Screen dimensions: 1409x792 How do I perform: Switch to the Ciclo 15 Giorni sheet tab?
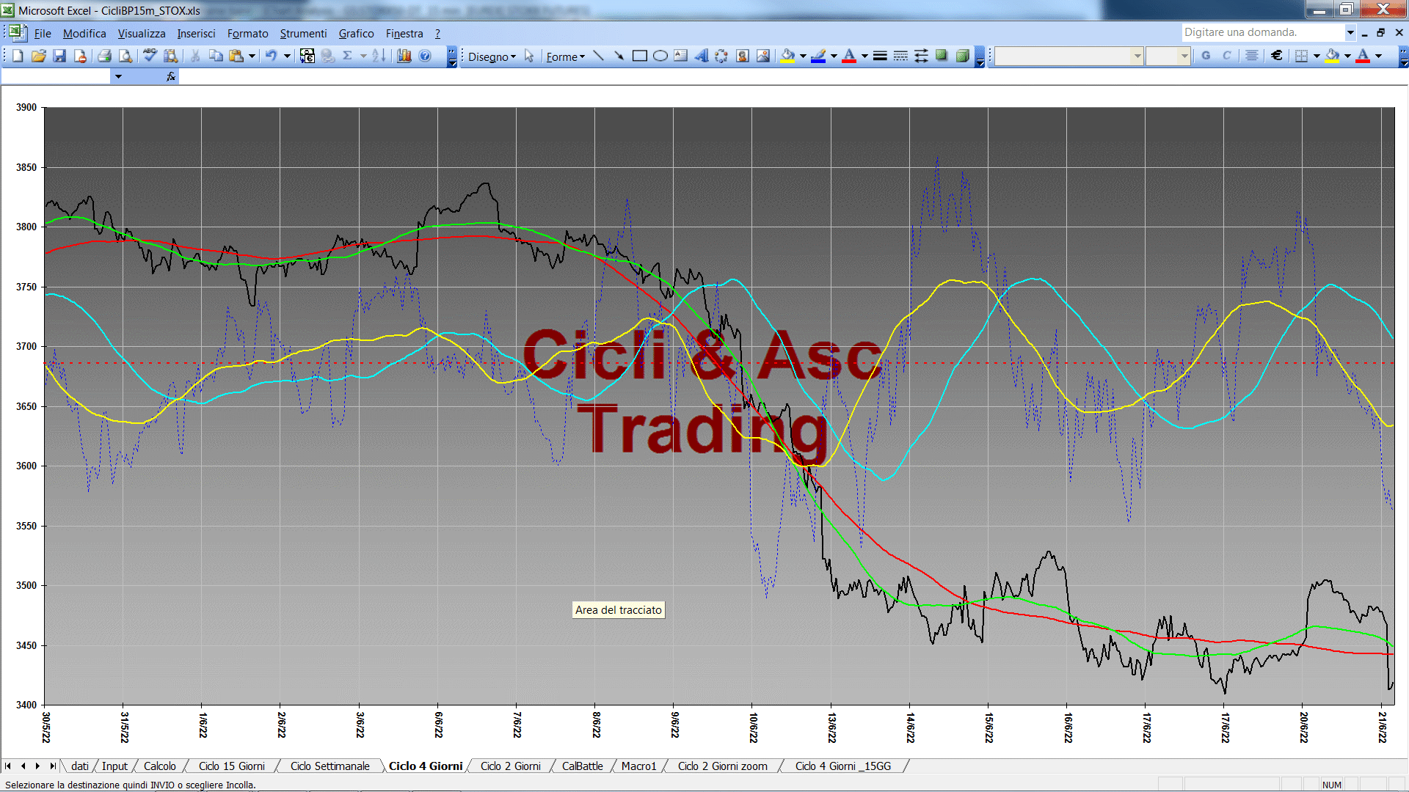pyautogui.click(x=232, y=766)
